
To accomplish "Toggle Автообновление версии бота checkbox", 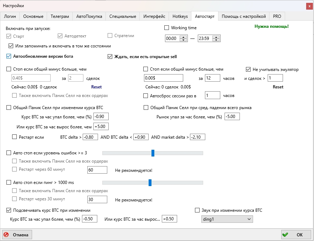I will click(x=9, y=56).
